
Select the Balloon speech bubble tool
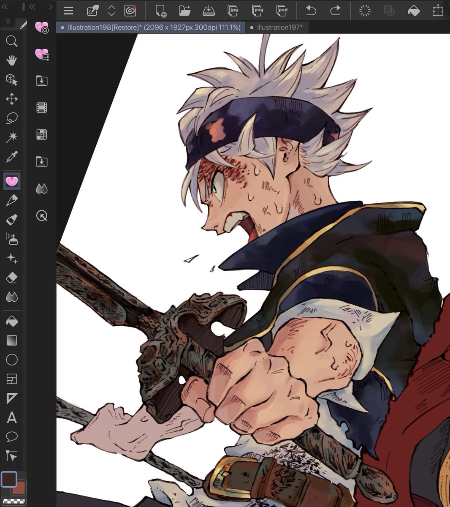click(x=12, y=437)
